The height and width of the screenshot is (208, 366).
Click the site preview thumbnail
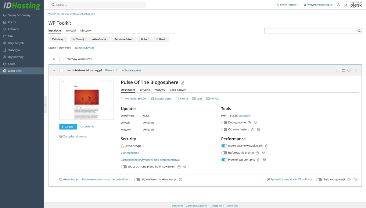pyautogui.click(x=86, y=99)
